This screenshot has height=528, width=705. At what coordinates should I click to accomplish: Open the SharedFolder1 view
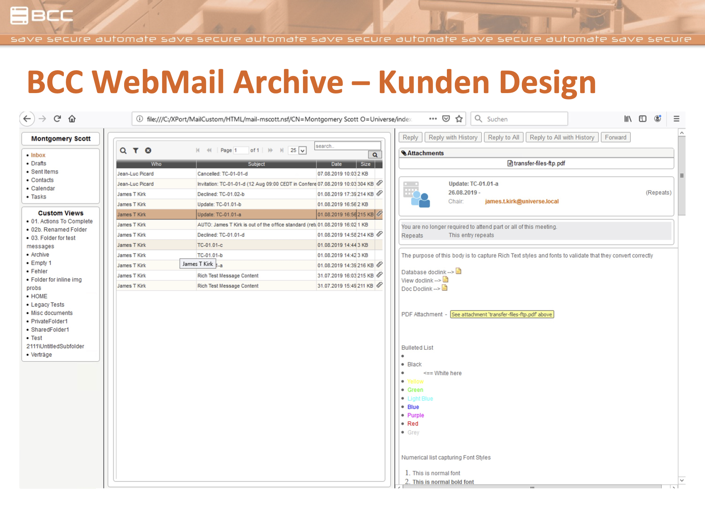pyautogui.click(x=50, y=329)
